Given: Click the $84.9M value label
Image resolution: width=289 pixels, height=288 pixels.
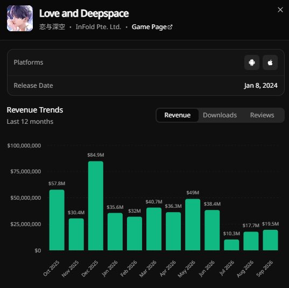Looking at the screenshot, I should coord(96,155).
